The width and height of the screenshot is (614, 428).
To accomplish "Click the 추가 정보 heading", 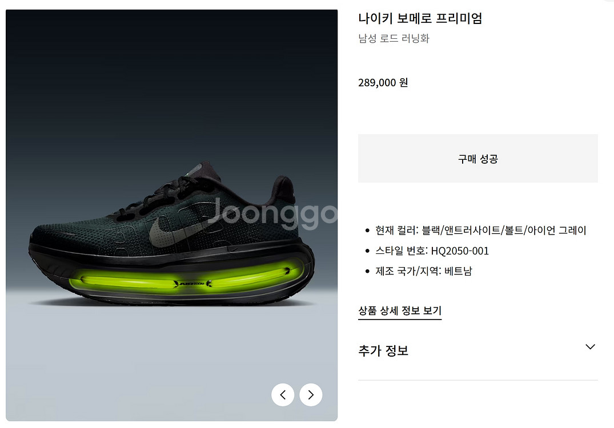I will coord(383,350).
